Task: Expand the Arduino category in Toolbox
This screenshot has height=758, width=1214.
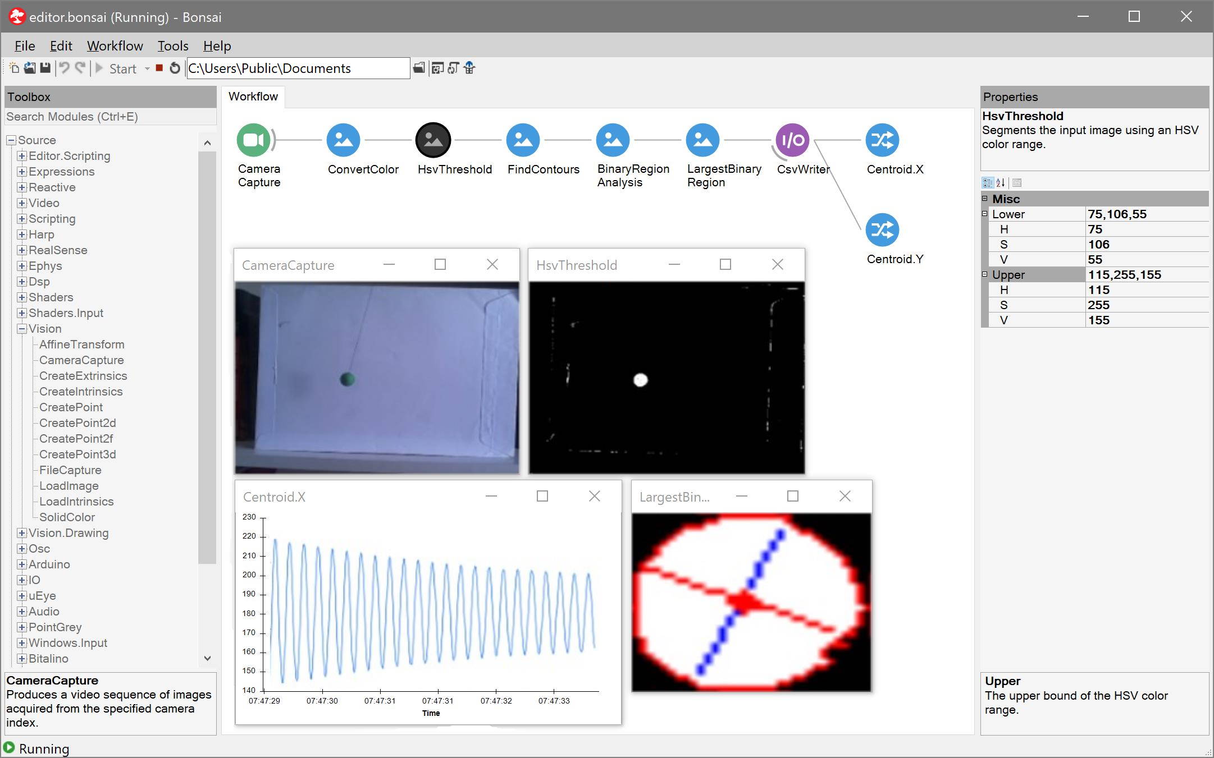Action: (22, 564)
